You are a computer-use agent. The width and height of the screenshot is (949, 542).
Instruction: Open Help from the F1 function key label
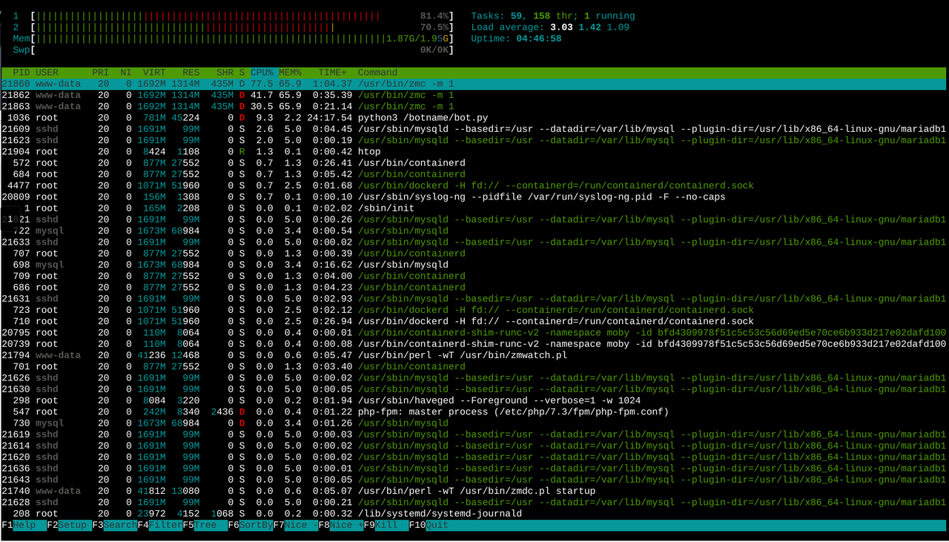click(x=24, y=525)
